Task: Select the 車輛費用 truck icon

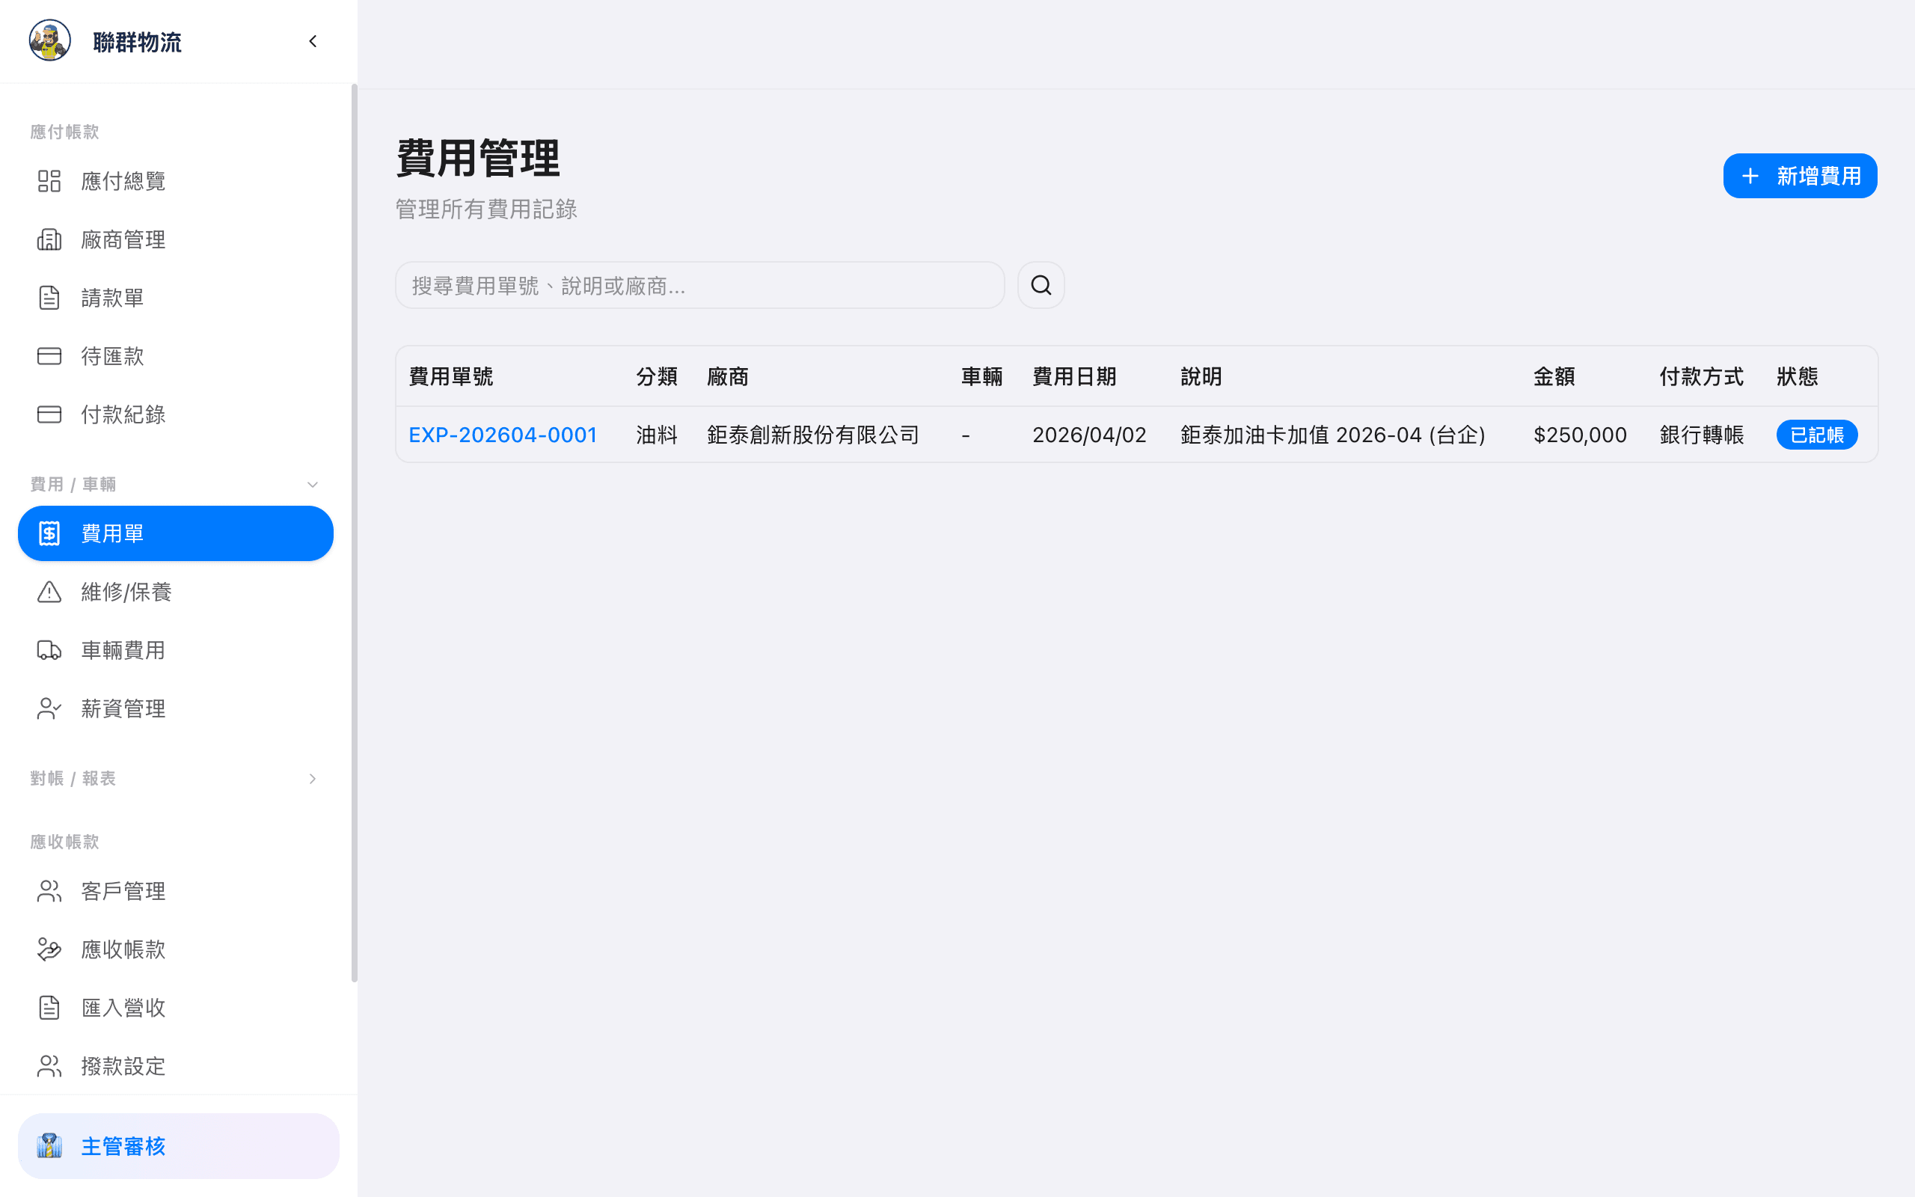Action: click(x=49, y=650)
